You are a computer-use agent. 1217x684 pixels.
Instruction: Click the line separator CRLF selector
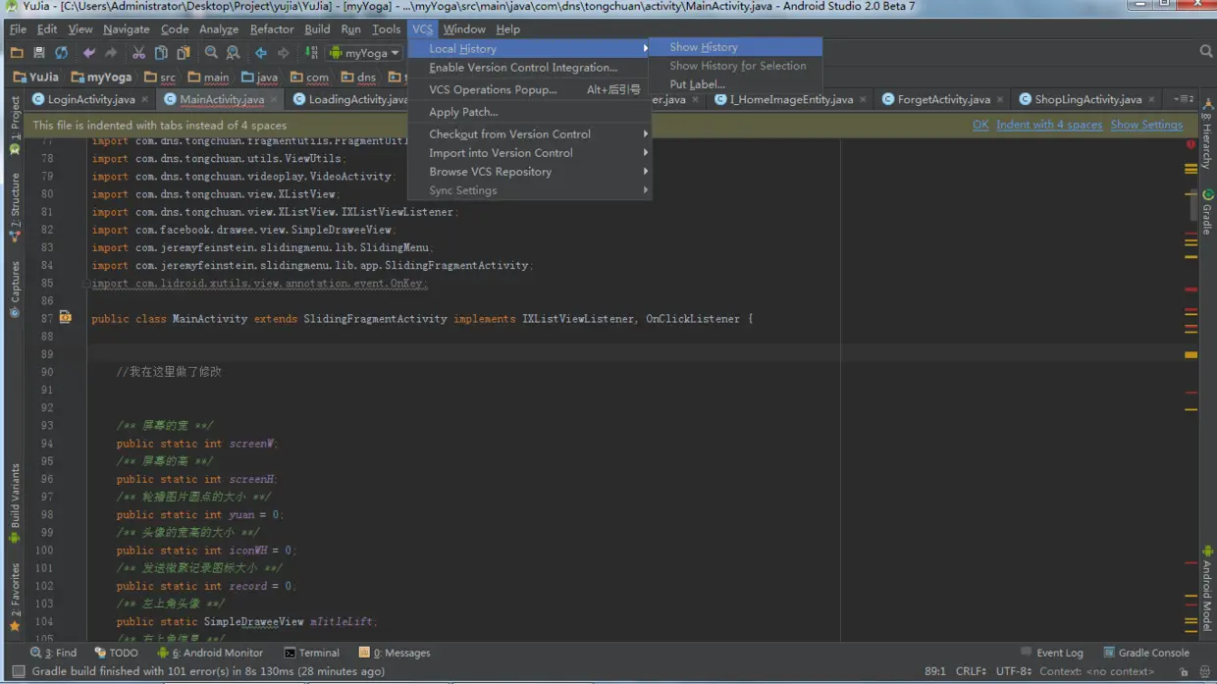click(971, 672)
